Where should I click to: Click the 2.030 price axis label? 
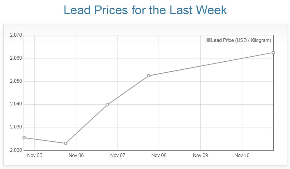(x=16, y=127)
